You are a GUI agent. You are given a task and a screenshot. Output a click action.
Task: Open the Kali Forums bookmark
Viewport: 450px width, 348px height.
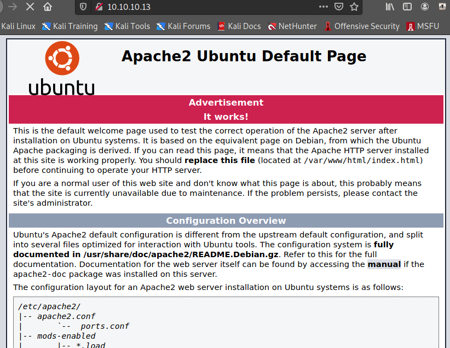tap(183, 26)
